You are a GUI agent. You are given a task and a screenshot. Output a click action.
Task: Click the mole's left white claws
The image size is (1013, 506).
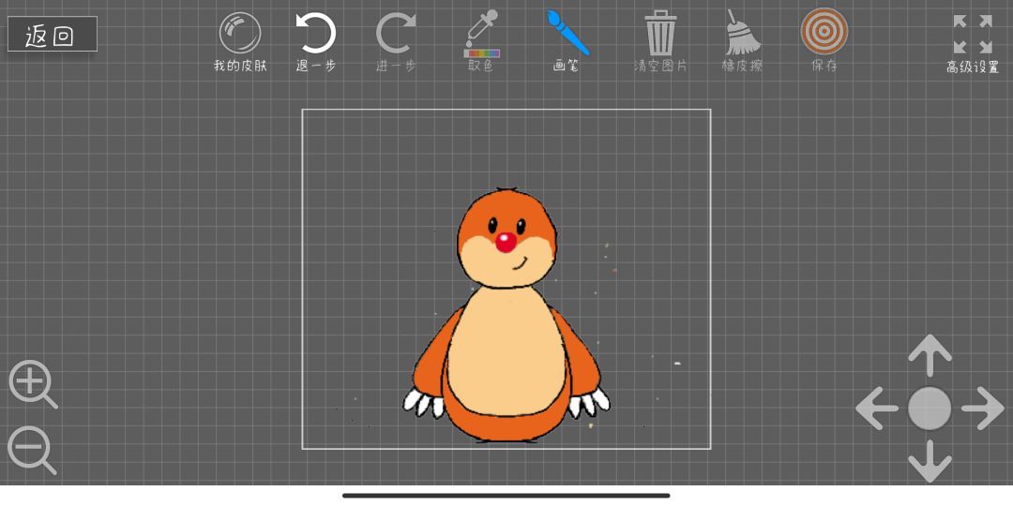424,402
